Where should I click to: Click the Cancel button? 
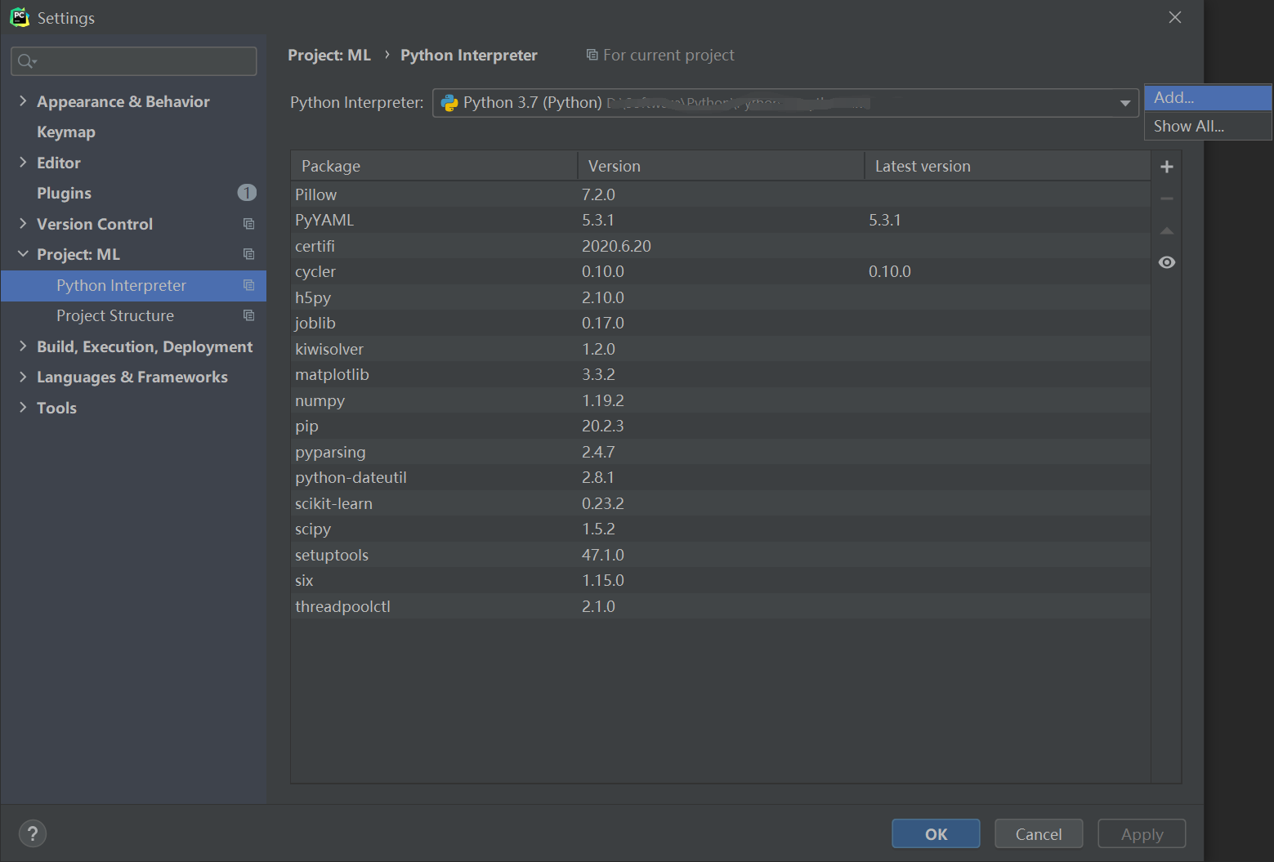[x=1039, y=833]
